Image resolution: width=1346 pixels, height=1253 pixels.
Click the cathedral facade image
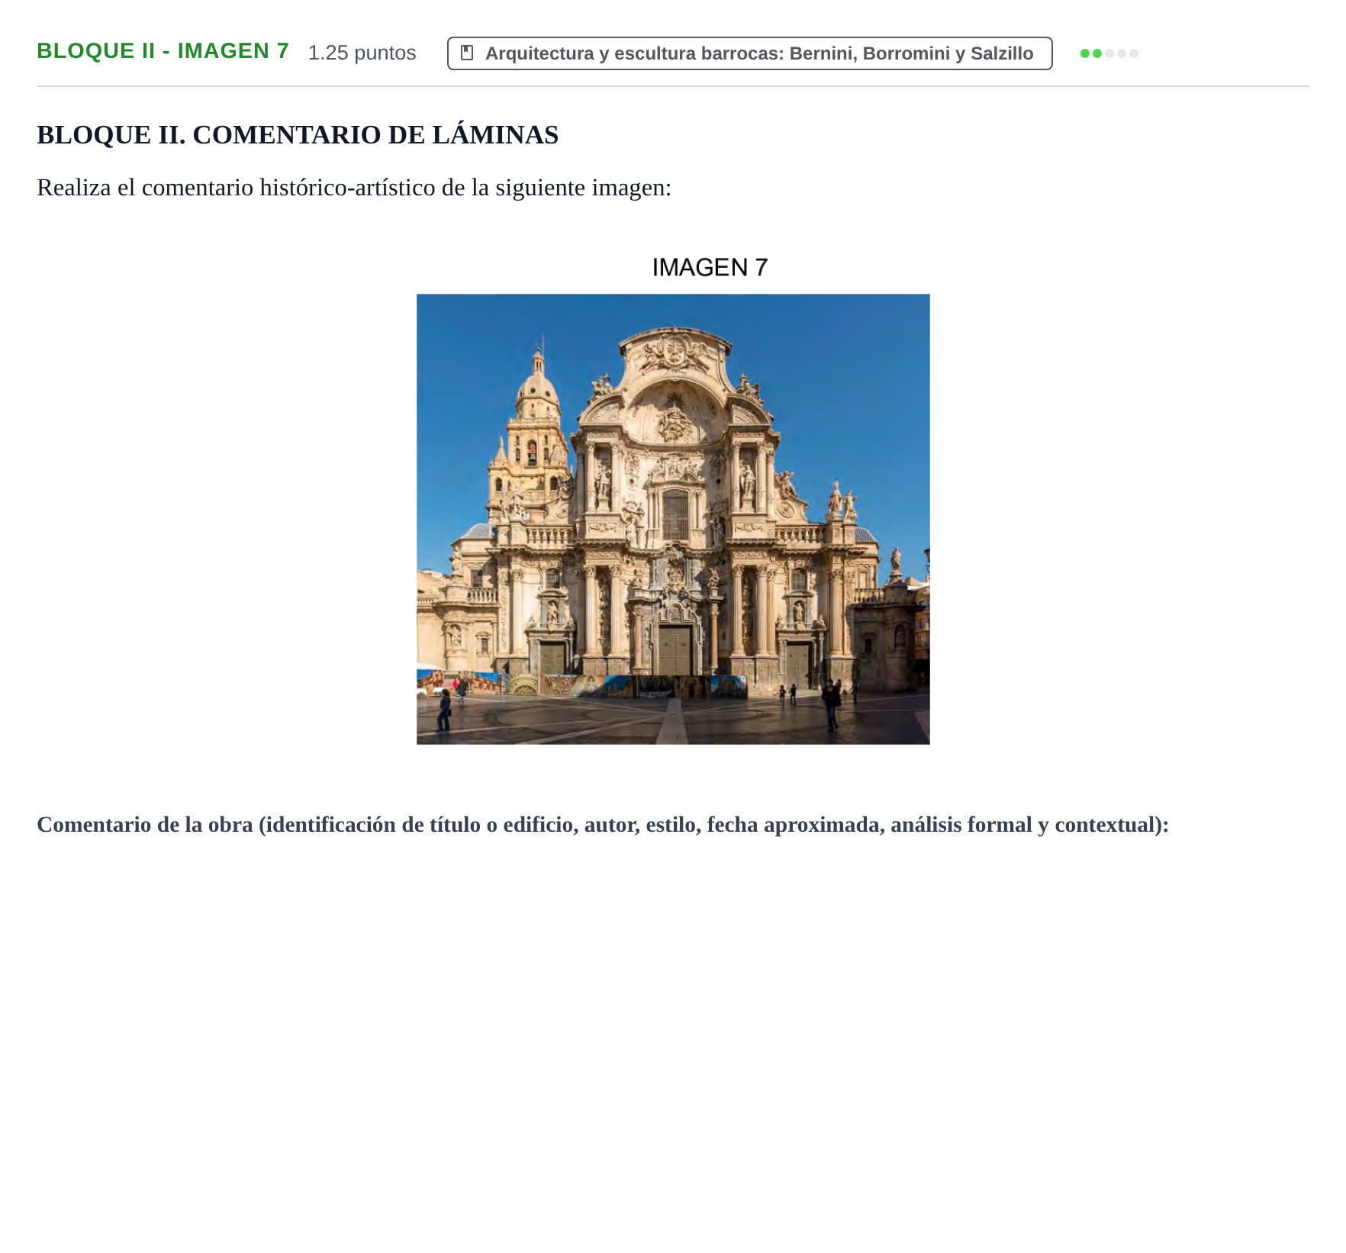coord(673,519)
